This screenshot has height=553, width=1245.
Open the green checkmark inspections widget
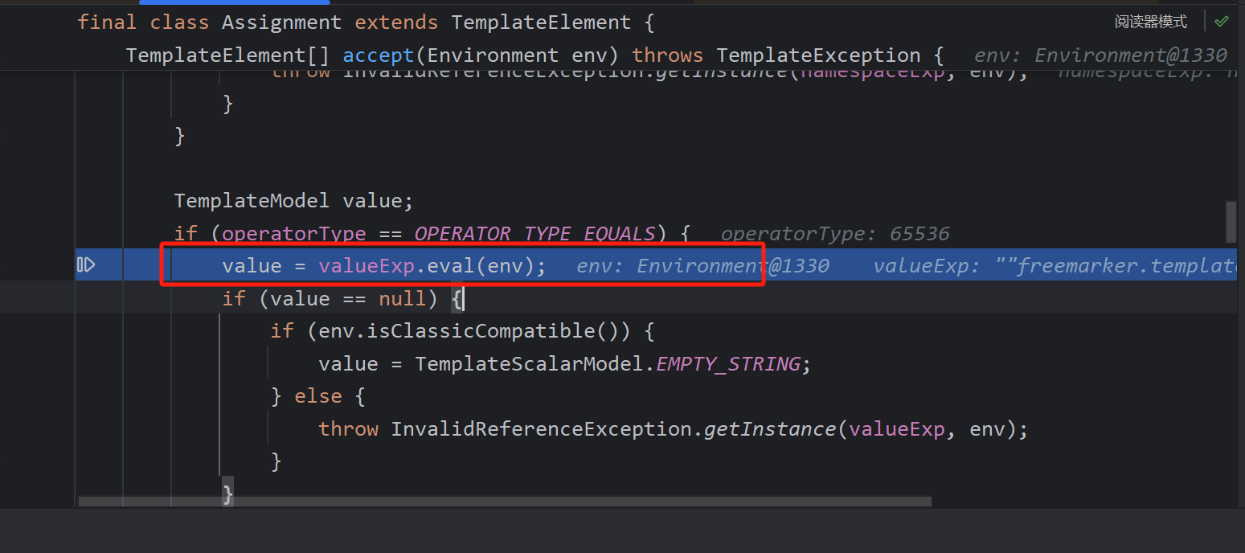[x=1222, y=22]
